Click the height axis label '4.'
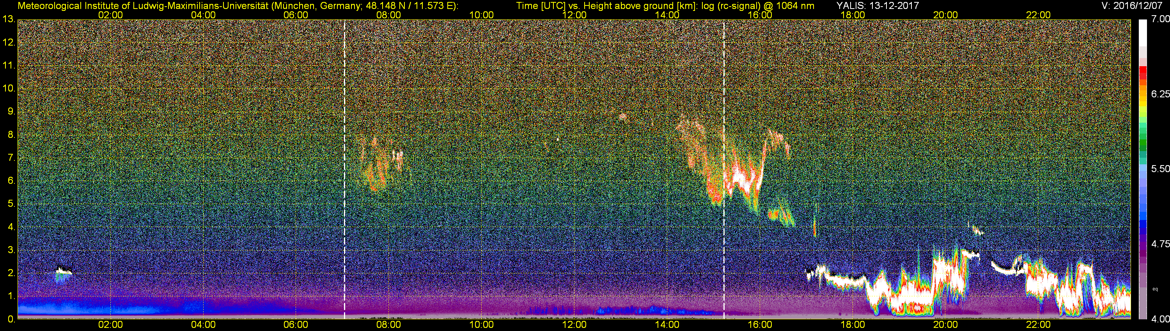This screenshot has height=331, width=1170. tap(11, 227)
